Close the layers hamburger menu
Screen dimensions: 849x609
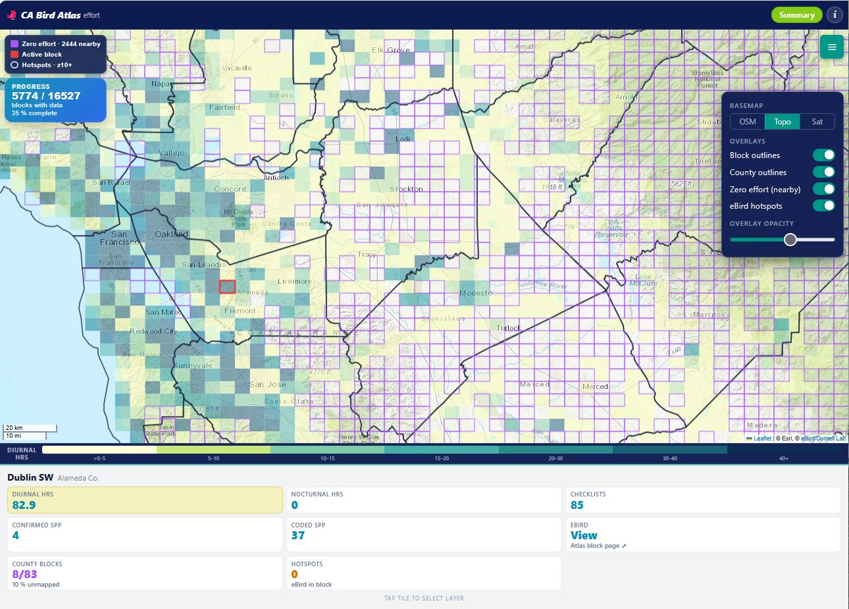pos(832,47)
